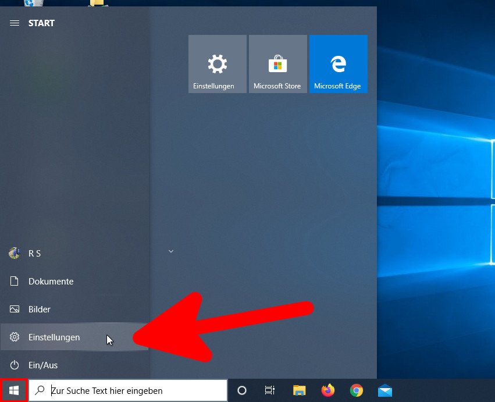This screenshot has height=402, width=495.
Task: Expand tile group with chevron arrow
Action: coord(171,251)
